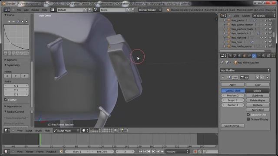Open the File menu
The height and width of the screenshot is (156, 278).
[x=19, y=10]
